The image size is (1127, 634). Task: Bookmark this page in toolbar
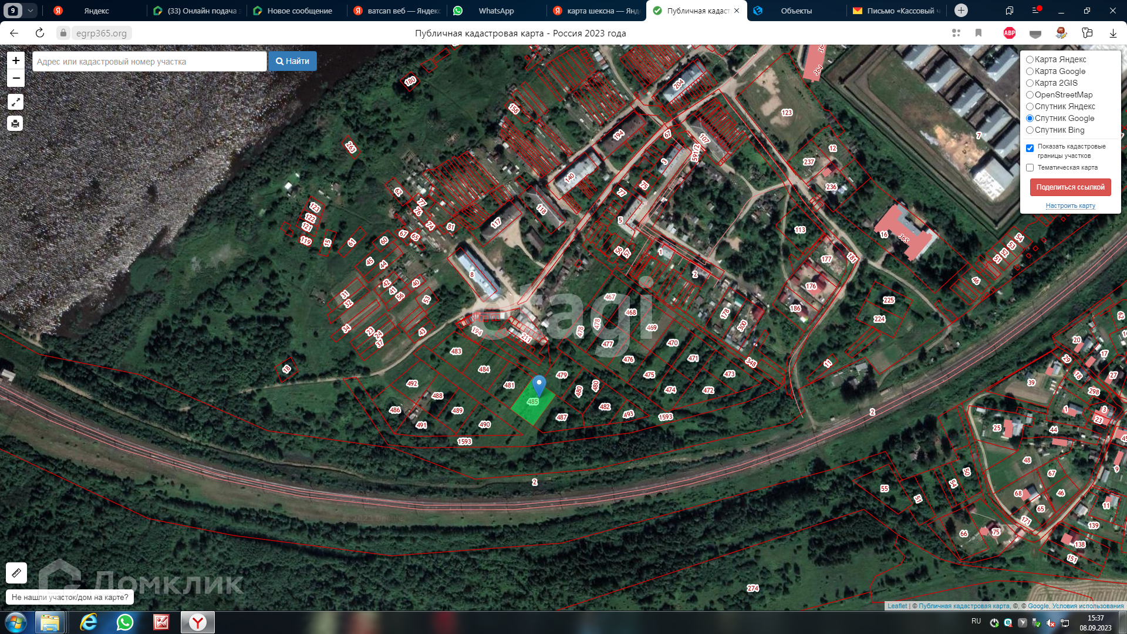click(x=978, y=33)
